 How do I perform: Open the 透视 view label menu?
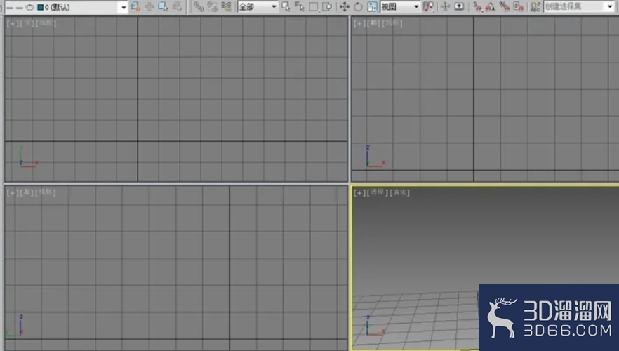point(378,192)
